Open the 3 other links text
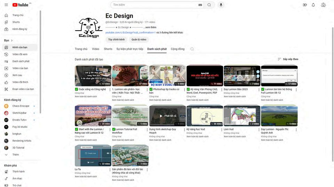The width and height of the screenshot is (334, 187). [x=169, y=33]
